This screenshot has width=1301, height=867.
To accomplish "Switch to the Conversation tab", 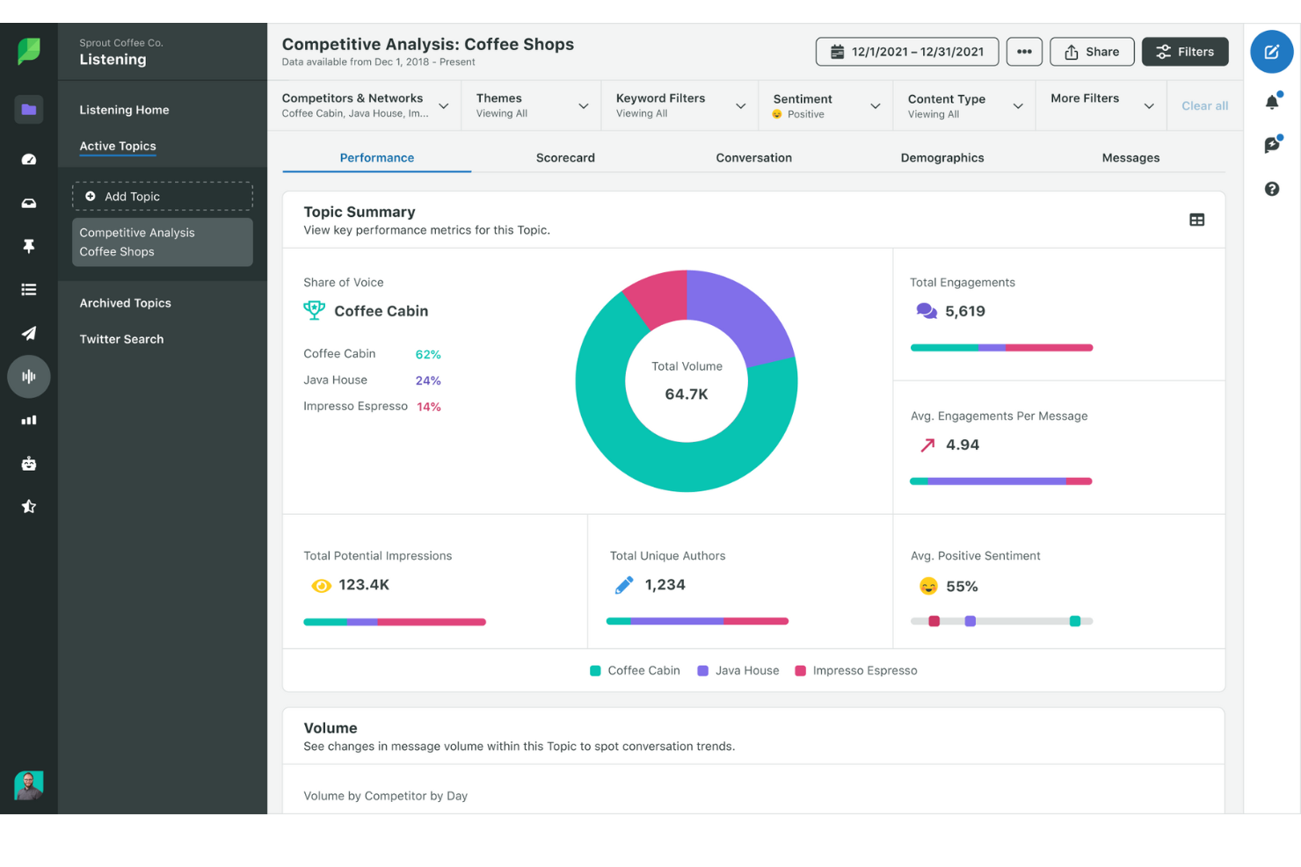I will coord(754,158).
